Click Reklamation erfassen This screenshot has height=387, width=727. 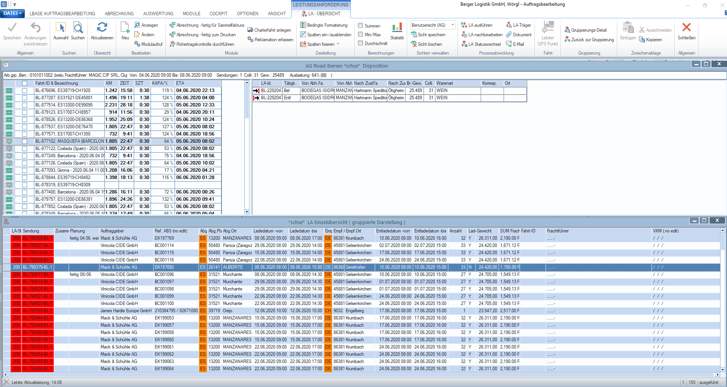point(270,40)
